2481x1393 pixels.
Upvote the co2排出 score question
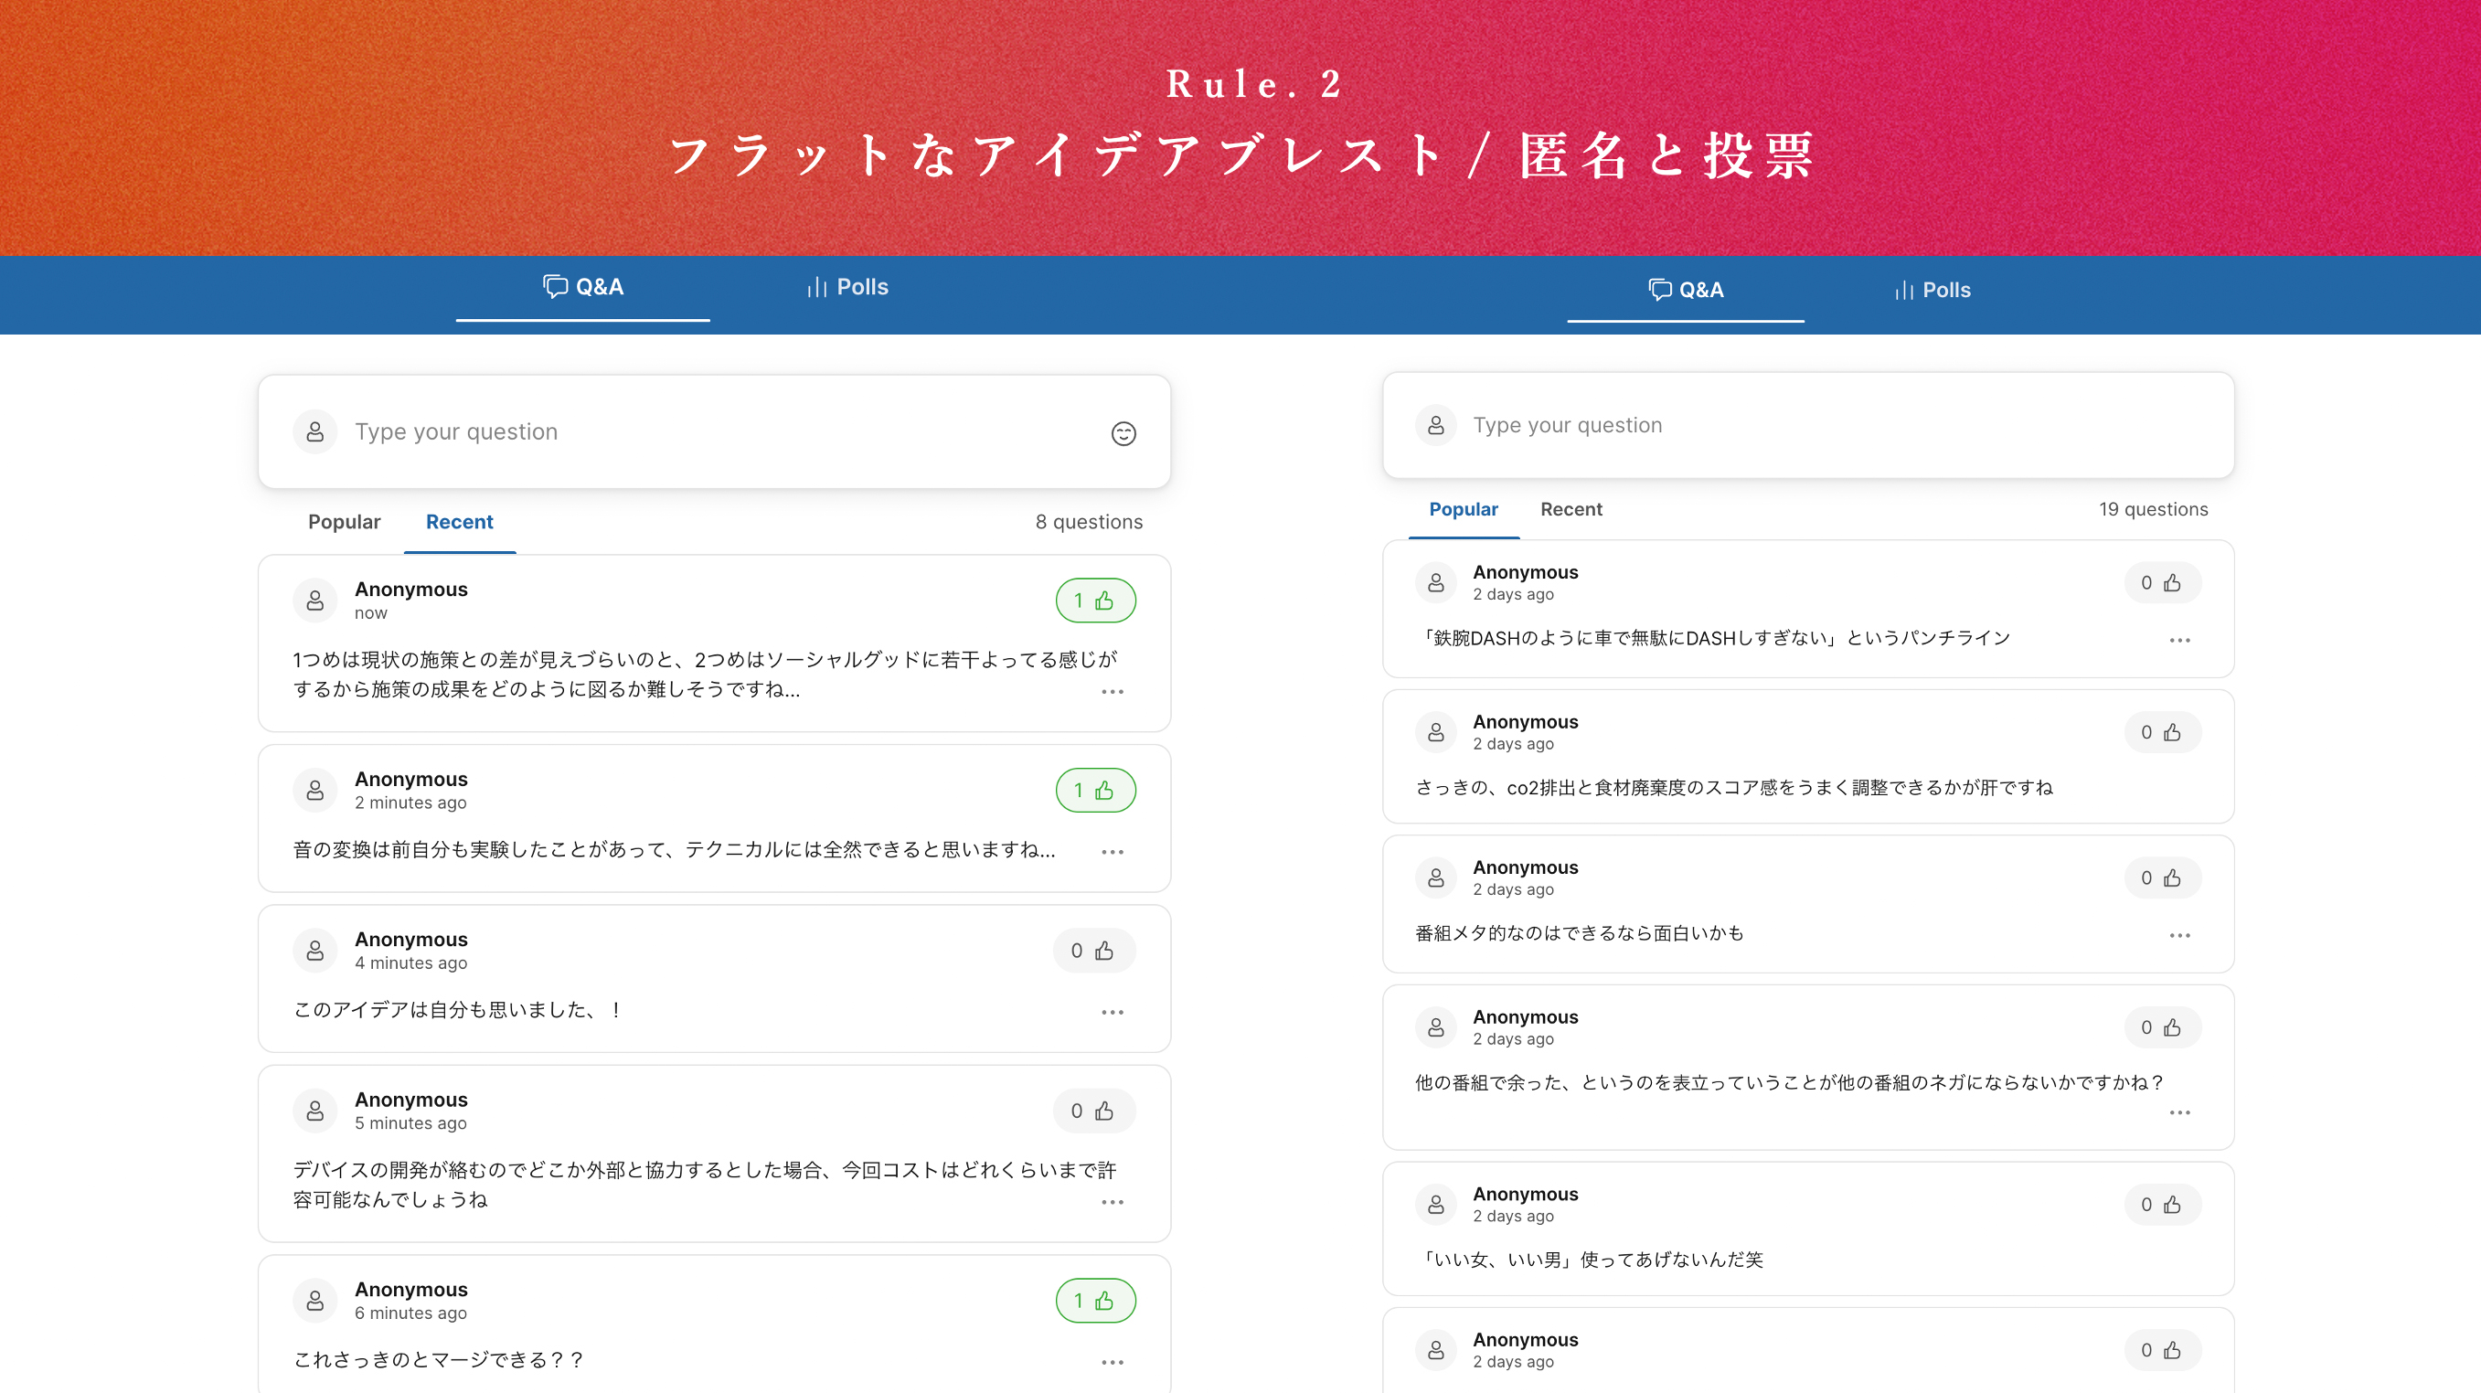[2162, 732]
